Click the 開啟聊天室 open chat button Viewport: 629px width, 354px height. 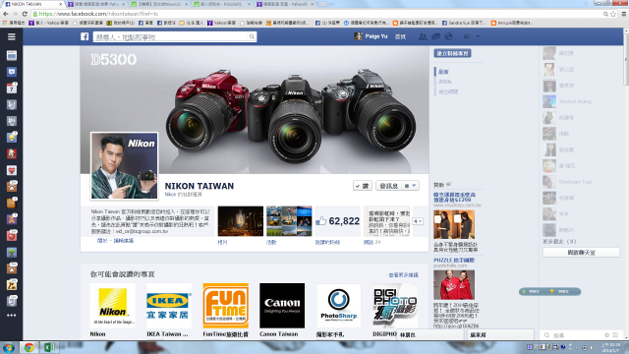pos(581,253)
